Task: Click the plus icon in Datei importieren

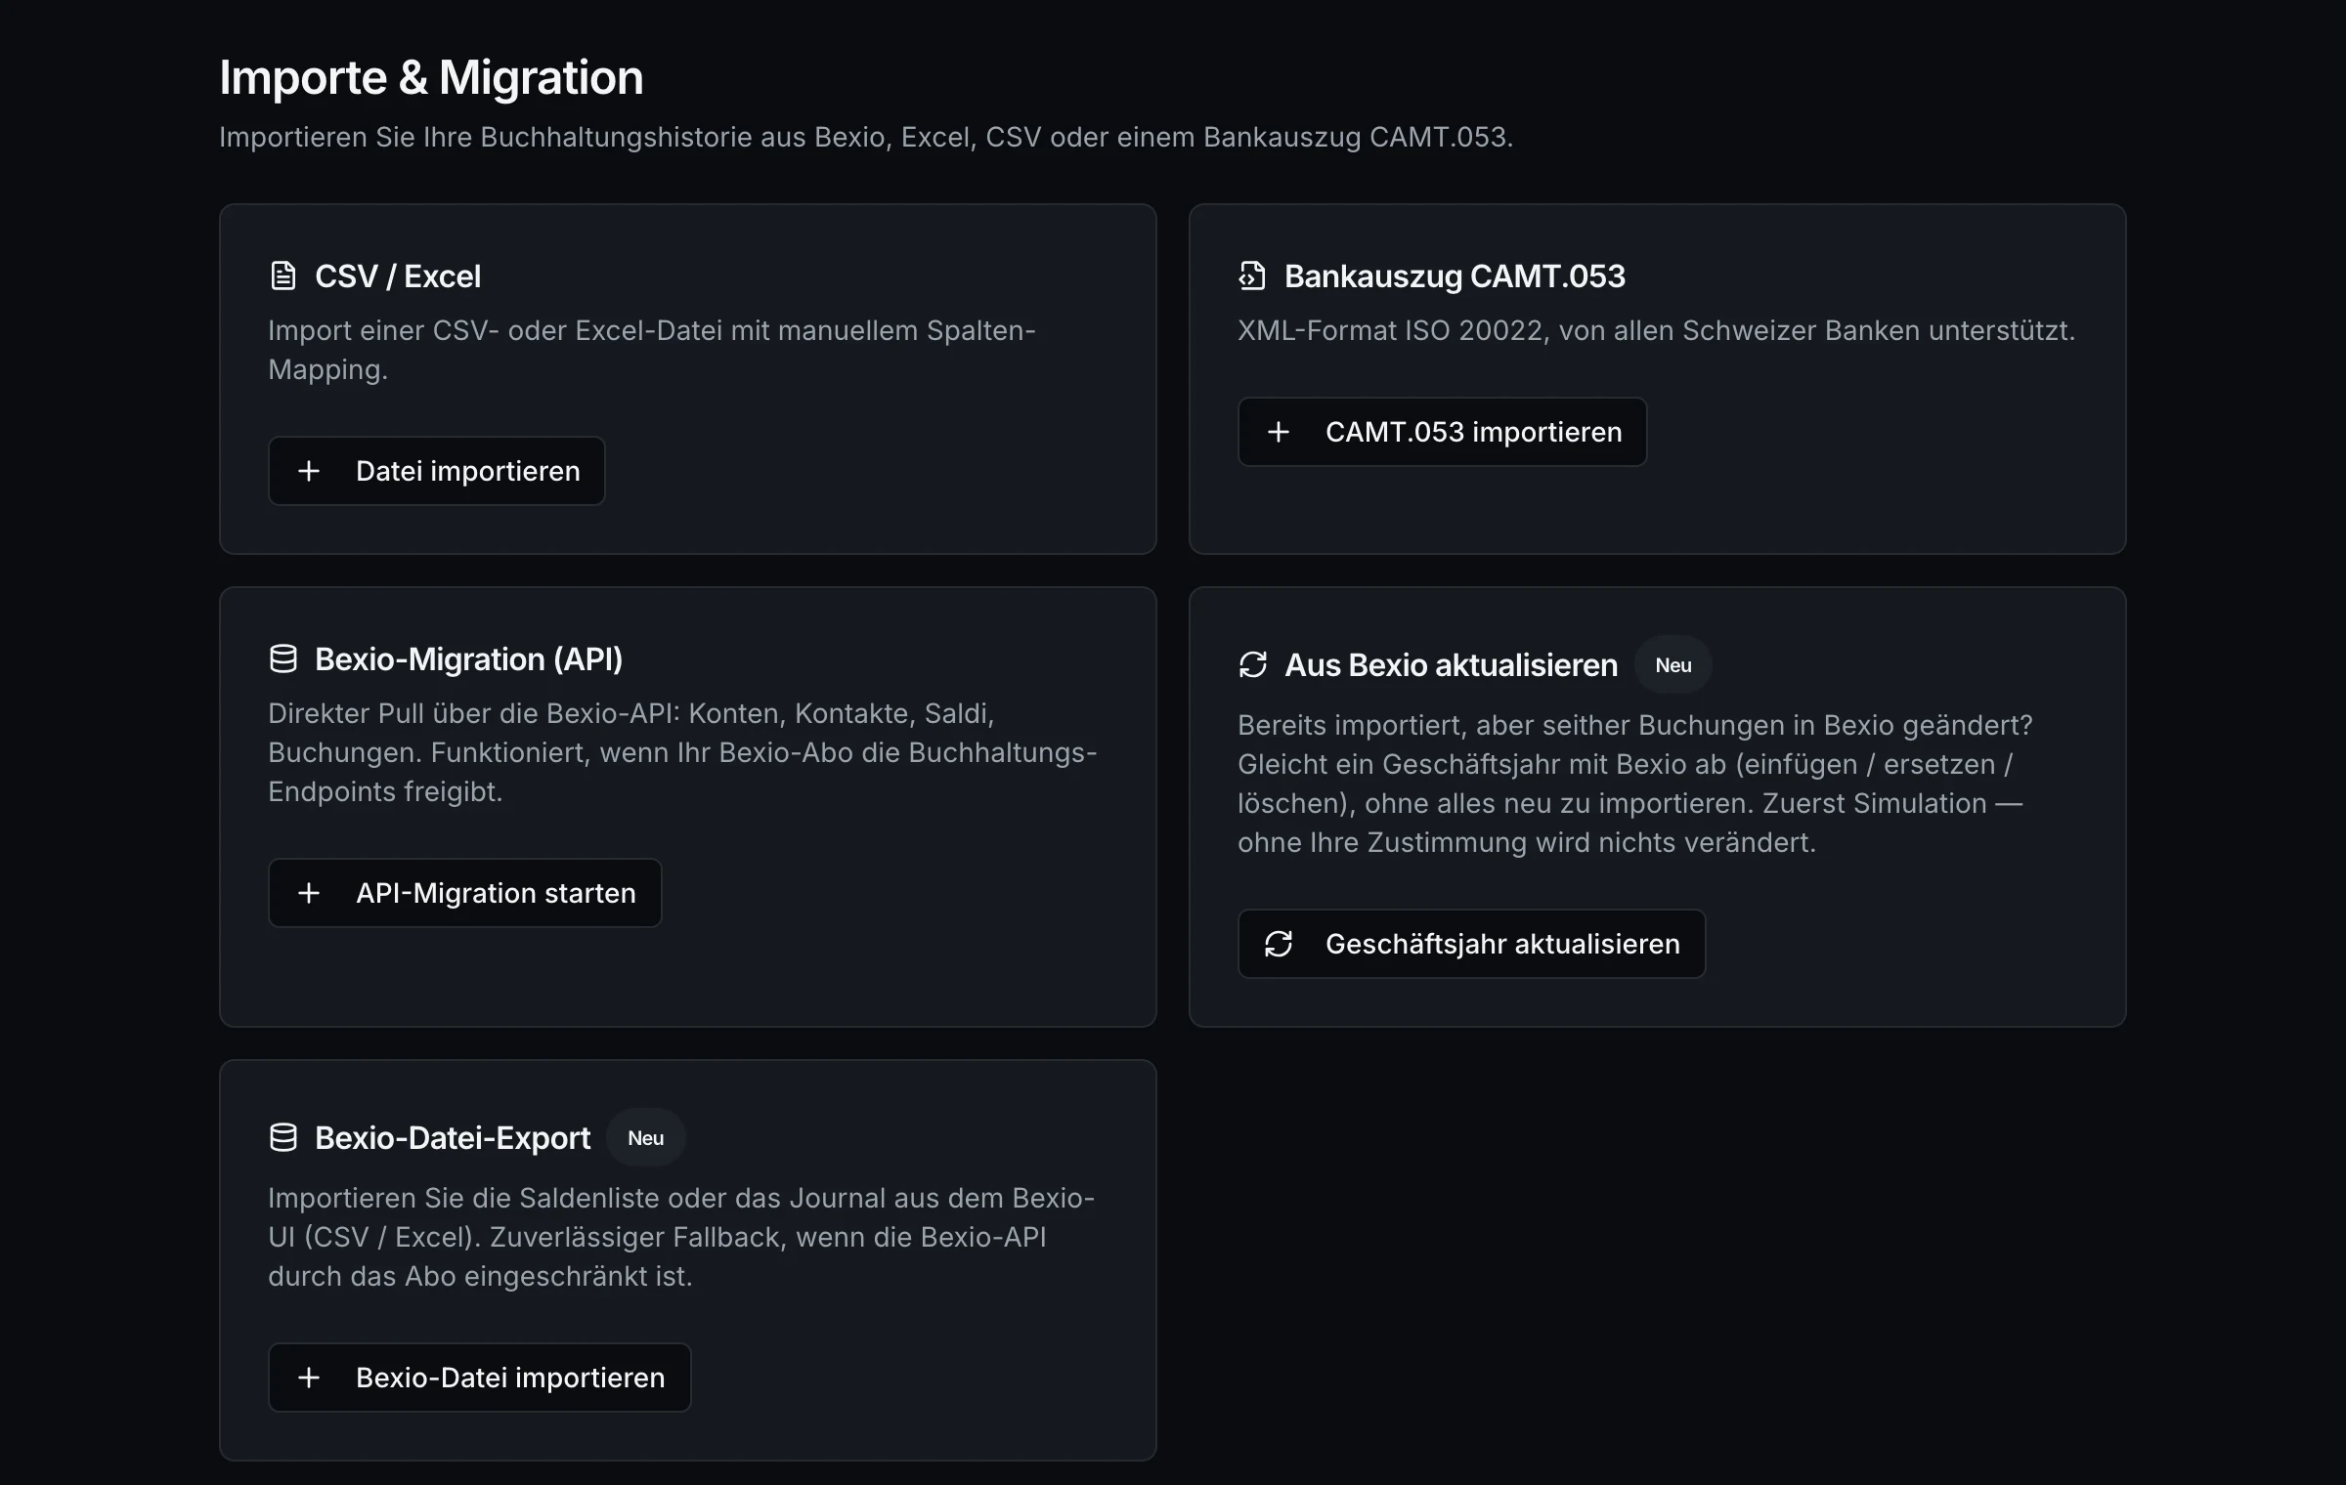Action: [x=309, y=471]
